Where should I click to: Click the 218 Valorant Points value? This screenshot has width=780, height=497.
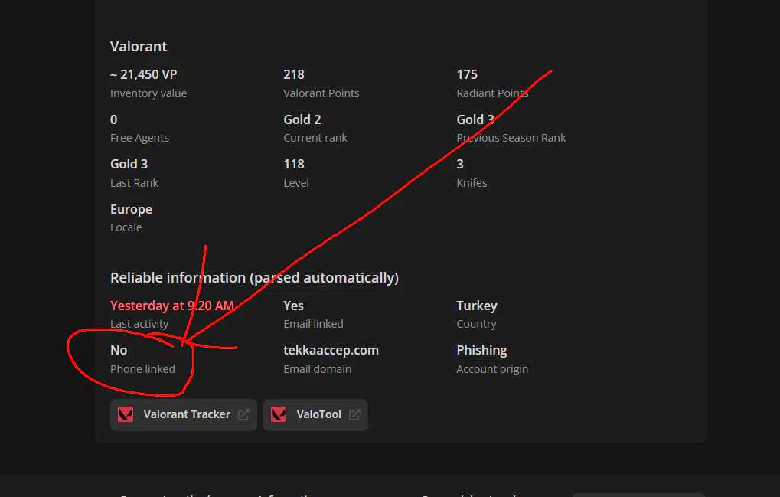(293, 74)
